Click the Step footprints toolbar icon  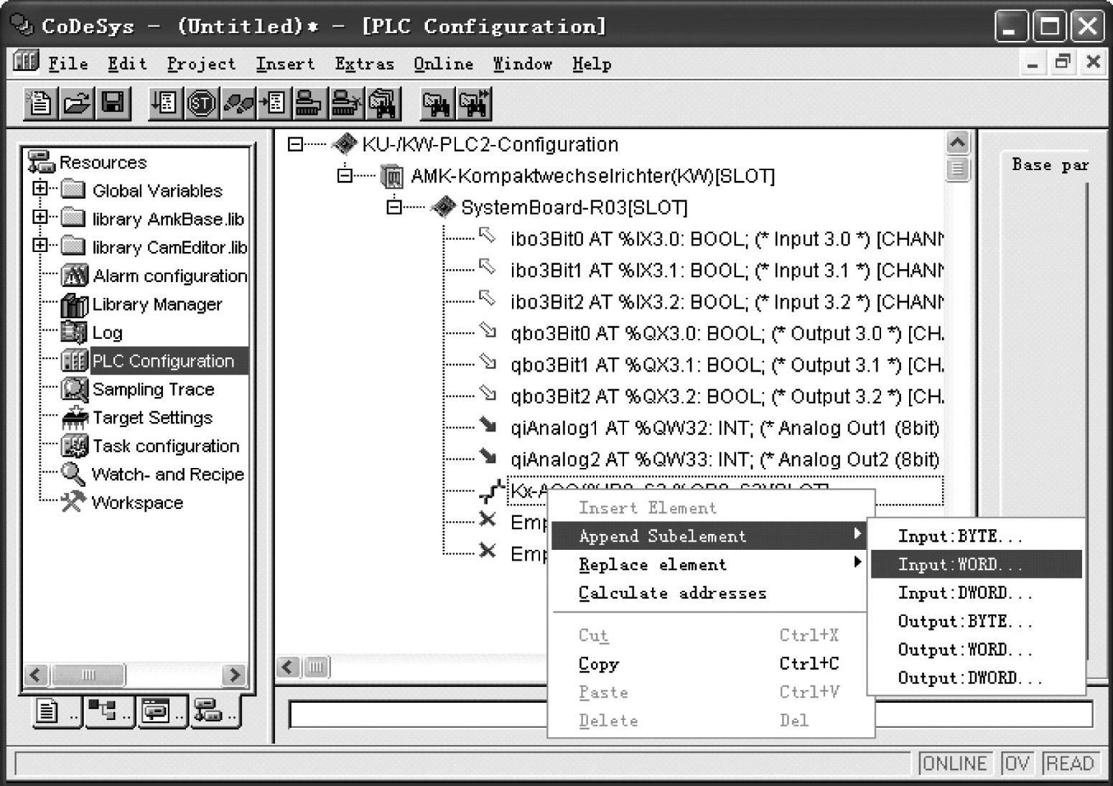point(238,104)
